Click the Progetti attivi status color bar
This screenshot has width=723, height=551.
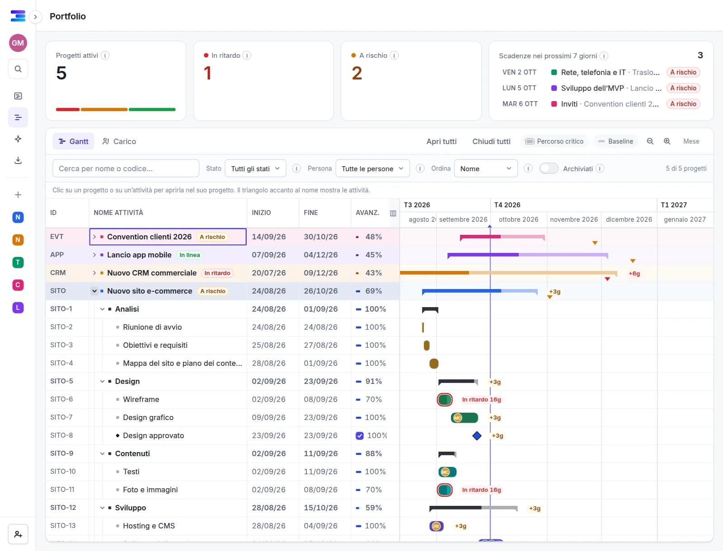(116, 109)
